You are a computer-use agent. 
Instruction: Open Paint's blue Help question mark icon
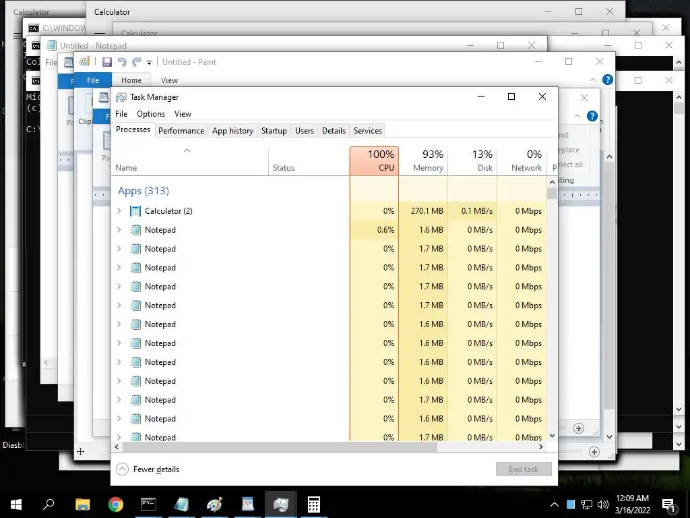pyautogui.click(x=608, y=80)
